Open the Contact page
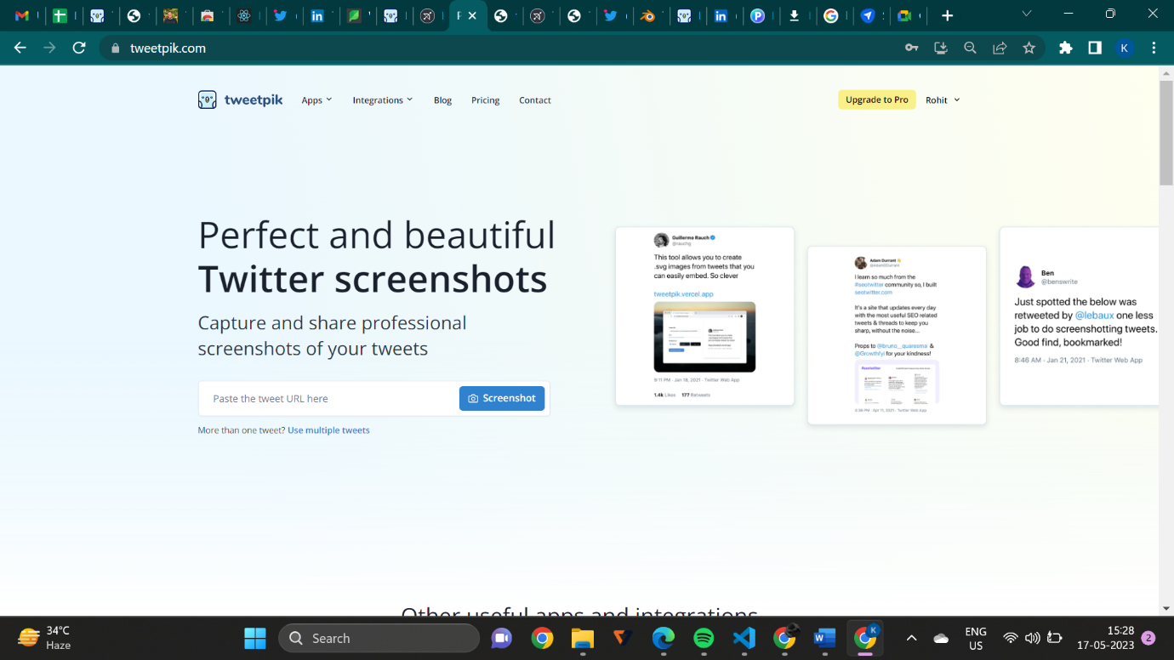 point(535,100)
